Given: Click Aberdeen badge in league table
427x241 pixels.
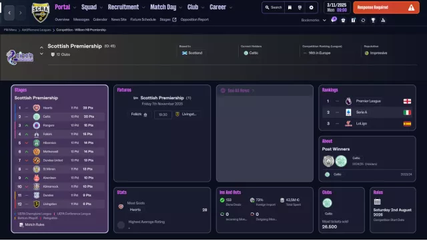Looking at the screenshot, I should tap(36, 178).
